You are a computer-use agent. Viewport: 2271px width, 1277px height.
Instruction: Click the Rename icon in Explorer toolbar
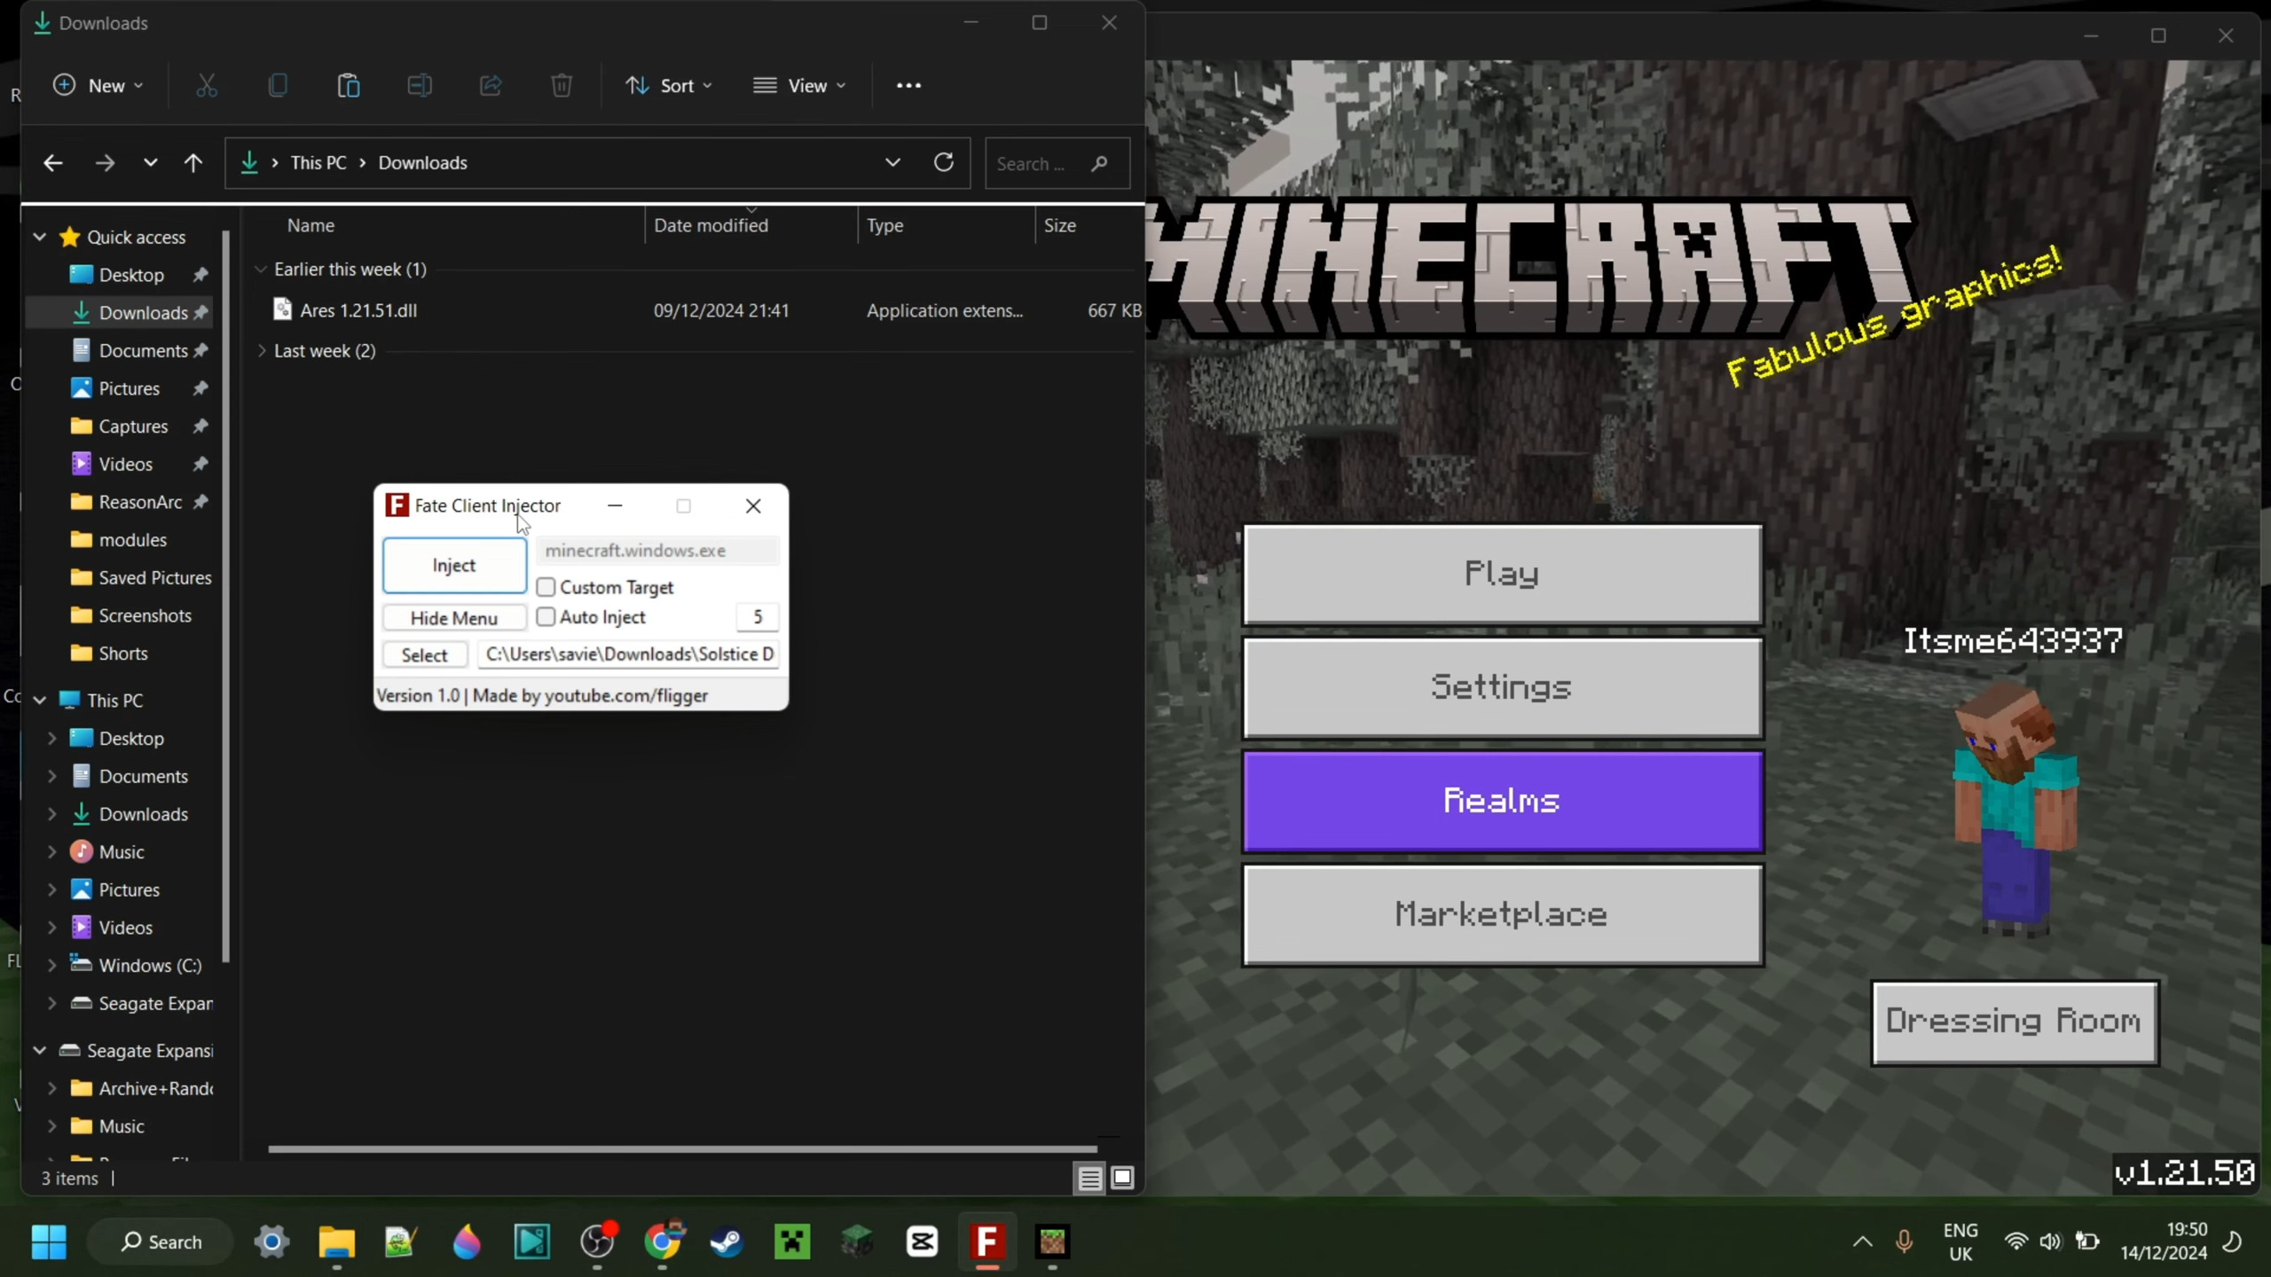pos(420,85)
